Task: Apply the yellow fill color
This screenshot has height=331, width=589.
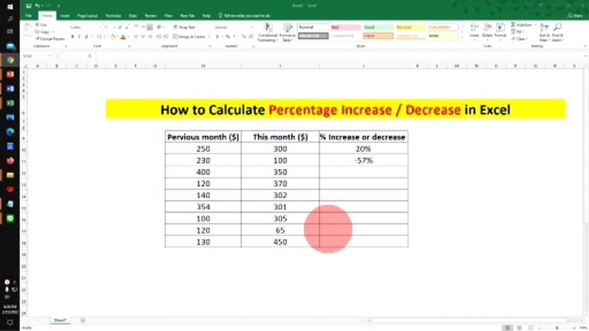Action: (x=113, y=37)
